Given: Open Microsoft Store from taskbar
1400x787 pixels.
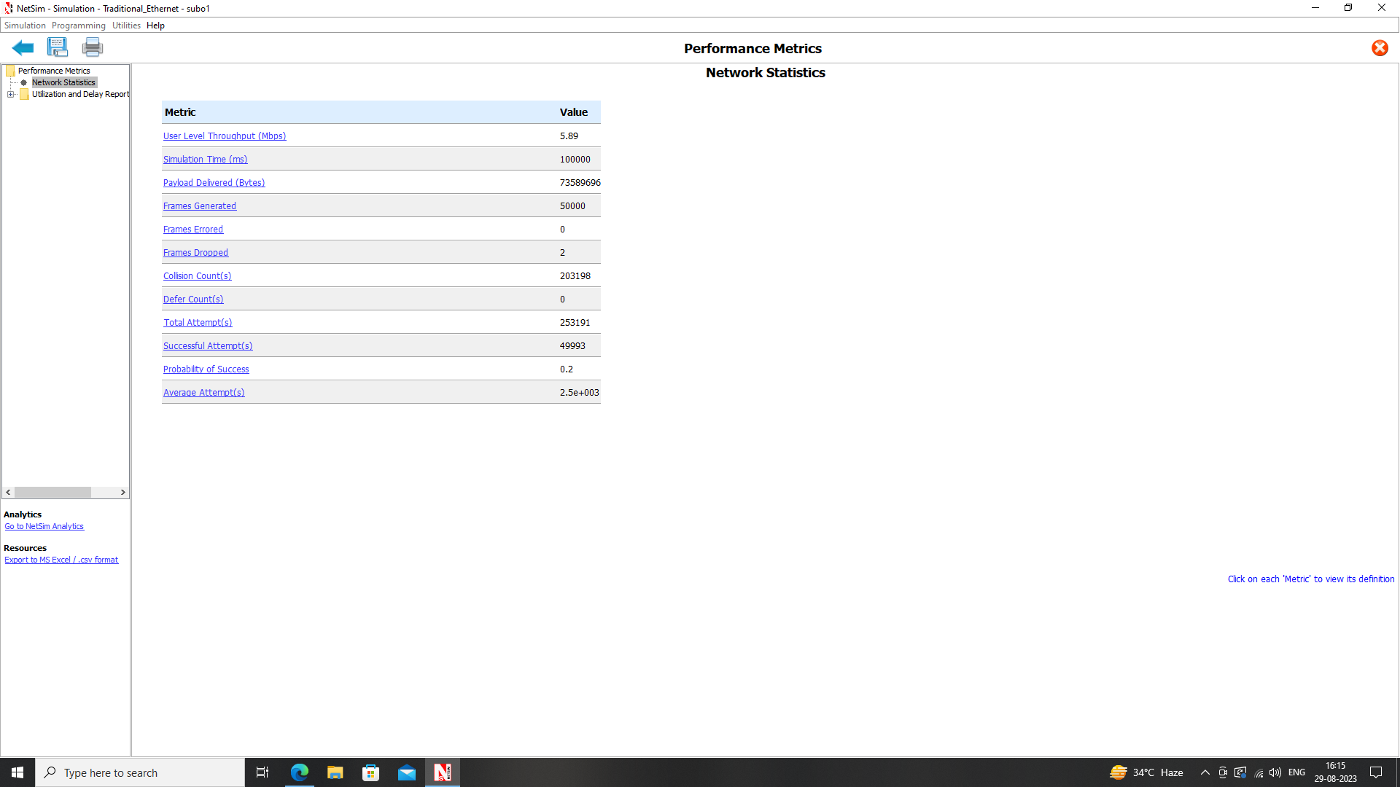Looking at the screenshot, I should pos(370,772).
